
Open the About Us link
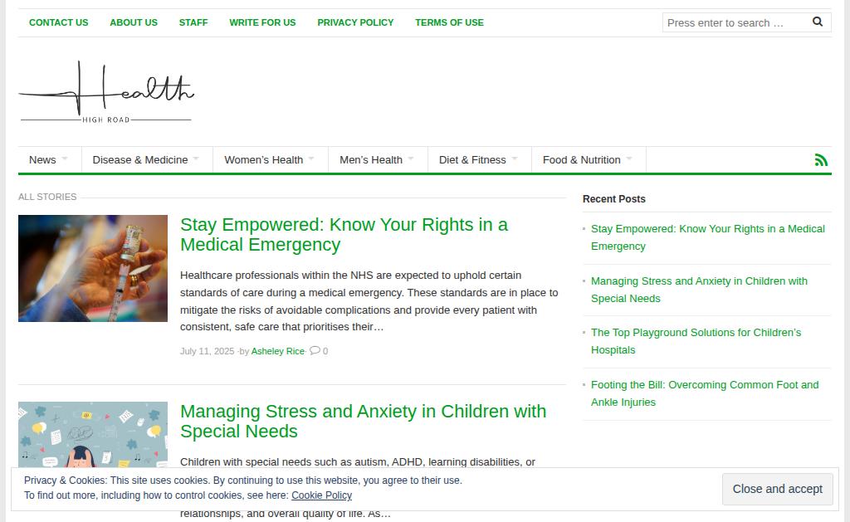point(134,22)
